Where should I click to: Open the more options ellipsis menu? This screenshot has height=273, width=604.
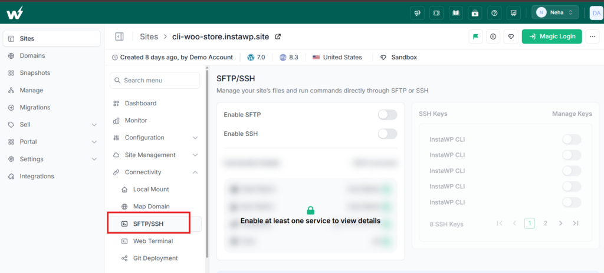tap(592, 36)
